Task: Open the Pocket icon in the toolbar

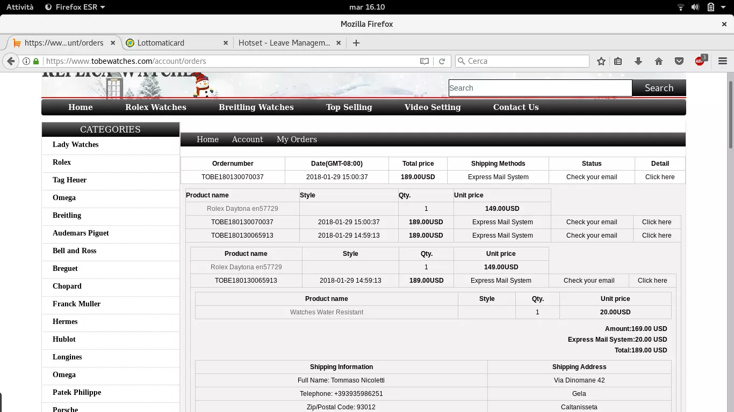Action: (x=679, y=61)
